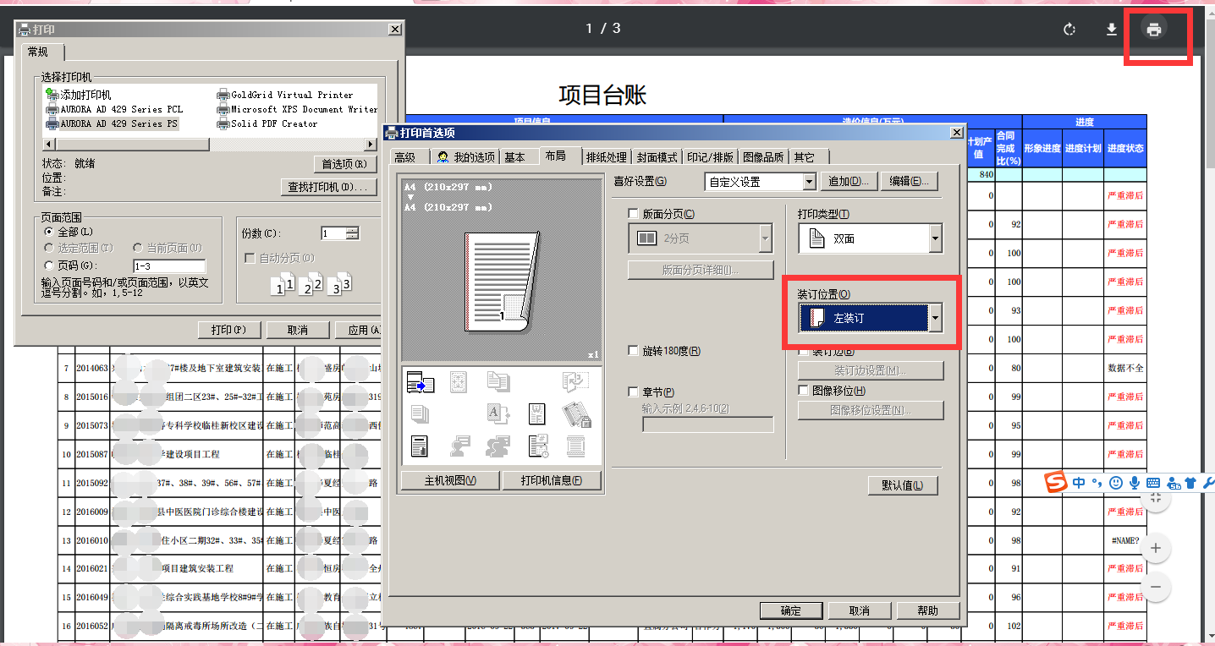Open the 排纸处理 tab

pyautogui.click(x=607, y=157)
